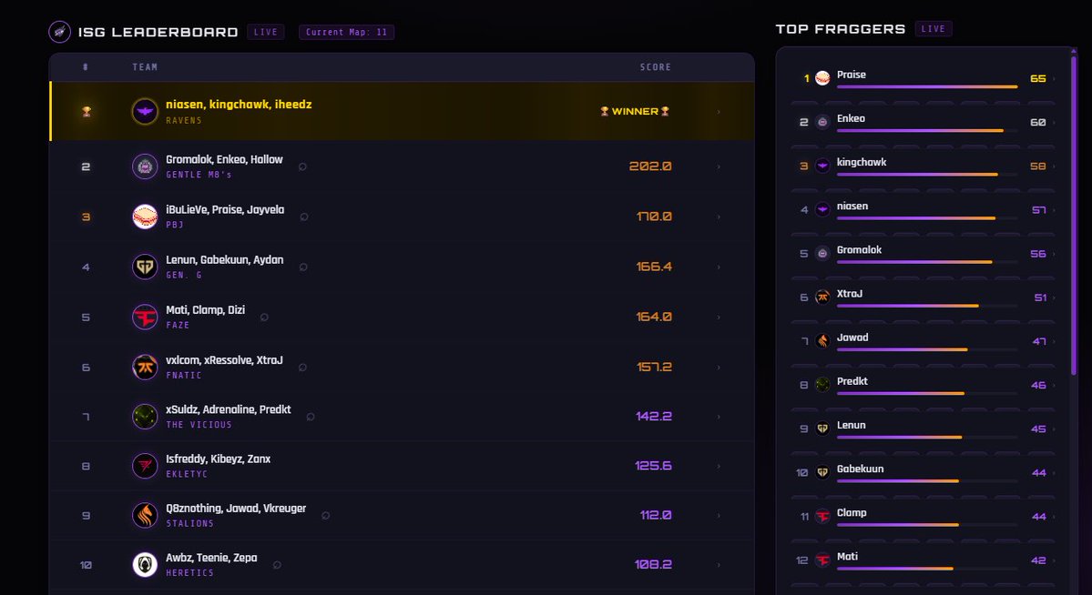Click the TEAM column header
Screen dimensions: 1092x595
coord(145,66)
